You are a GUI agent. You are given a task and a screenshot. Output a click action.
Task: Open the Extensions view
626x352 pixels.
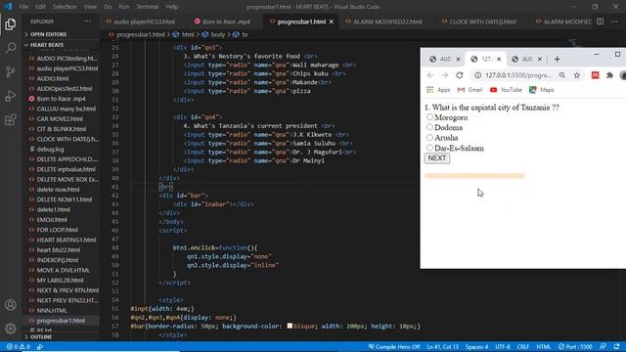11,119
